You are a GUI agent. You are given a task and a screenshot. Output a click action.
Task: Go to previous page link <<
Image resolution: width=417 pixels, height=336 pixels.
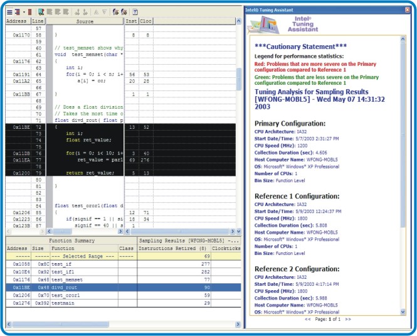pos(308,319)
